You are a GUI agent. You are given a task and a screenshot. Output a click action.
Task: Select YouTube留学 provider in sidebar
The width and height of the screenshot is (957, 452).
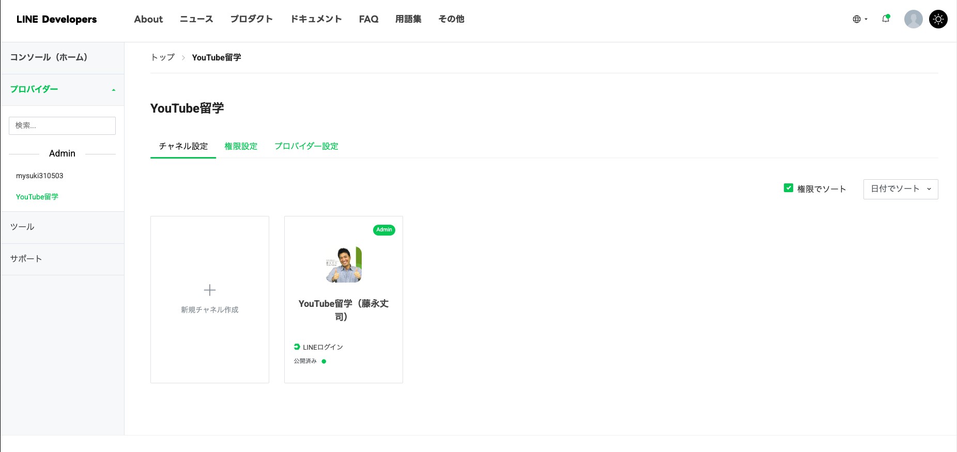point(37,197)
